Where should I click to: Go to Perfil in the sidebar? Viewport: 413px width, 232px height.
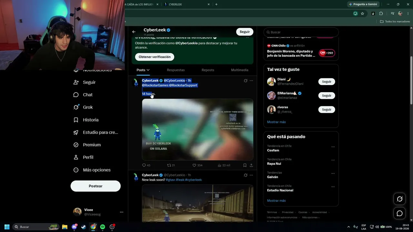pos(83,157)
